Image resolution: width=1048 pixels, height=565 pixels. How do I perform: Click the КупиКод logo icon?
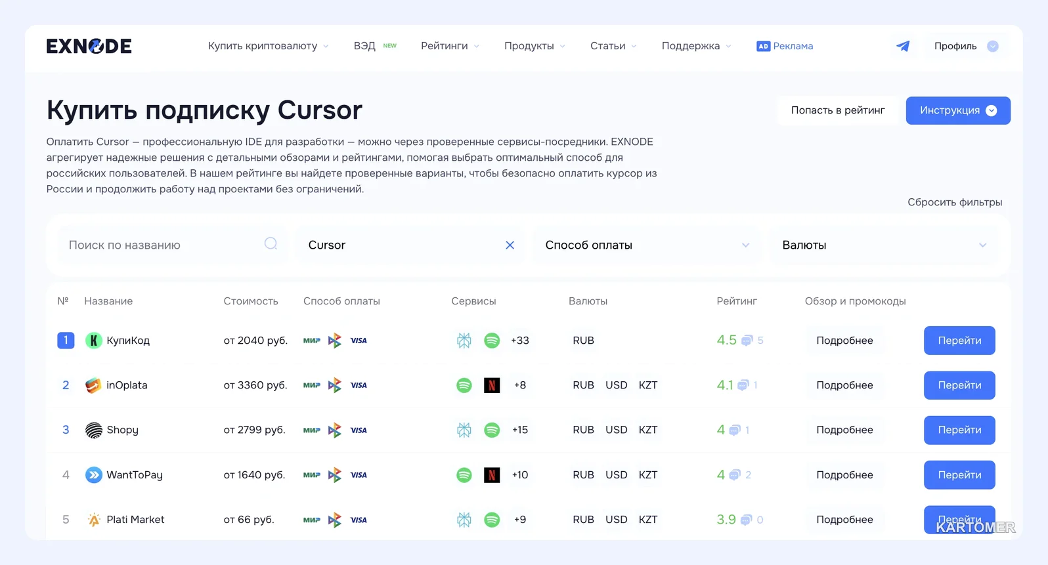(94, 340)
